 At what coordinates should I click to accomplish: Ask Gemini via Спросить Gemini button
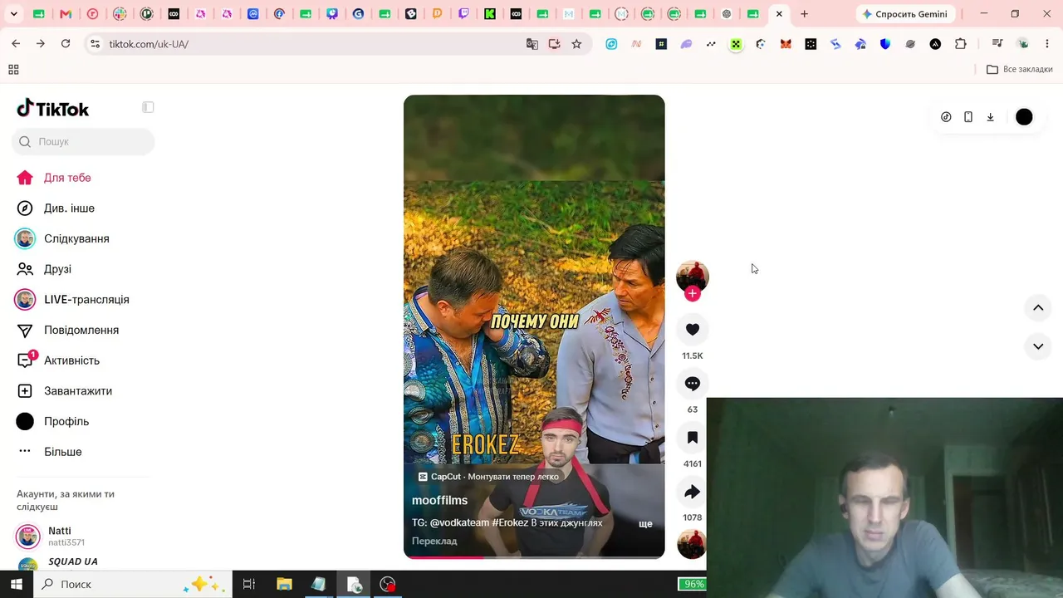pos(905,14)
